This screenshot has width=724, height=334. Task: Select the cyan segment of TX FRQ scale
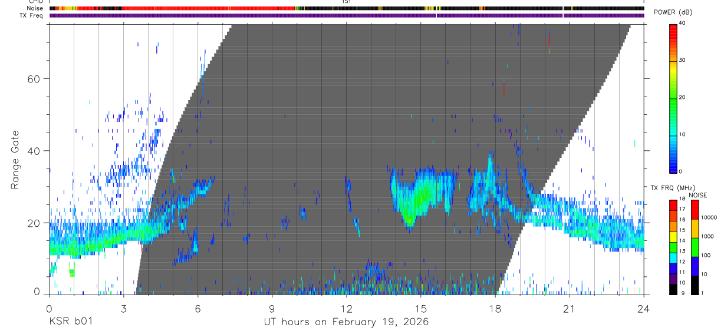point(673,258)
